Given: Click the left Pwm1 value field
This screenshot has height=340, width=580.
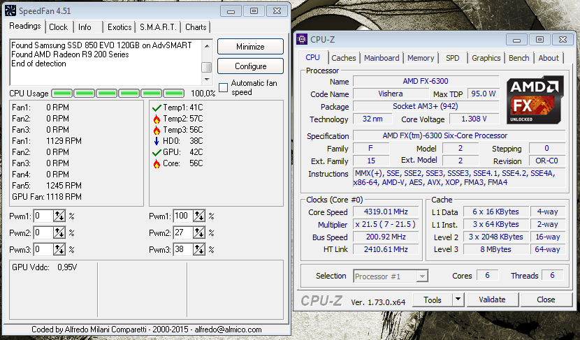Looking at the screenshot, I should click(43, 216).
